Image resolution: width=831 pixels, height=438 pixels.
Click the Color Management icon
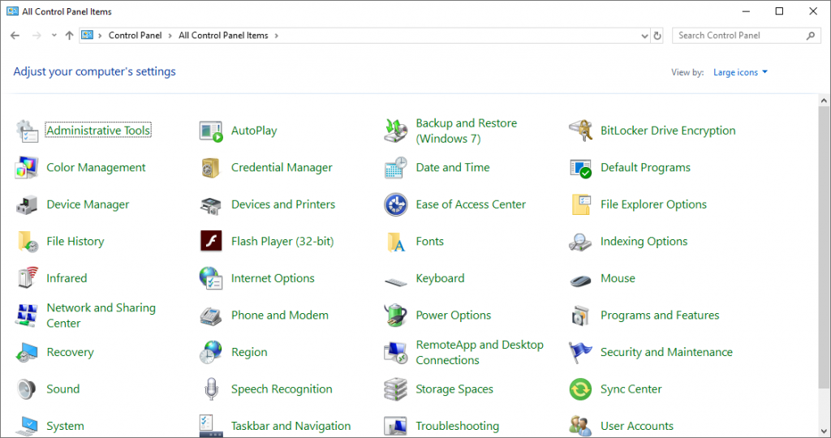(27, 168)
